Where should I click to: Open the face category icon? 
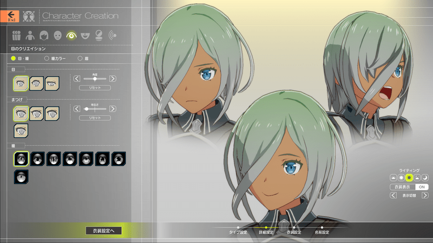point(57,36)
